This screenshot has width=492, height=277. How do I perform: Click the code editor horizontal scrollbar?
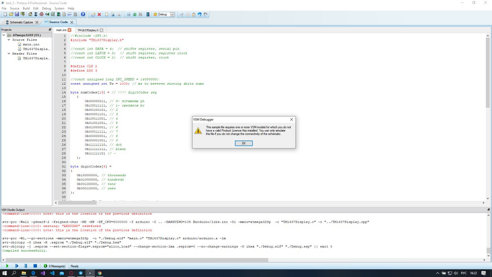[x=269, y=202]
